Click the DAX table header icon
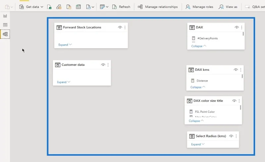The image size is (265, 162). (192, 27)
